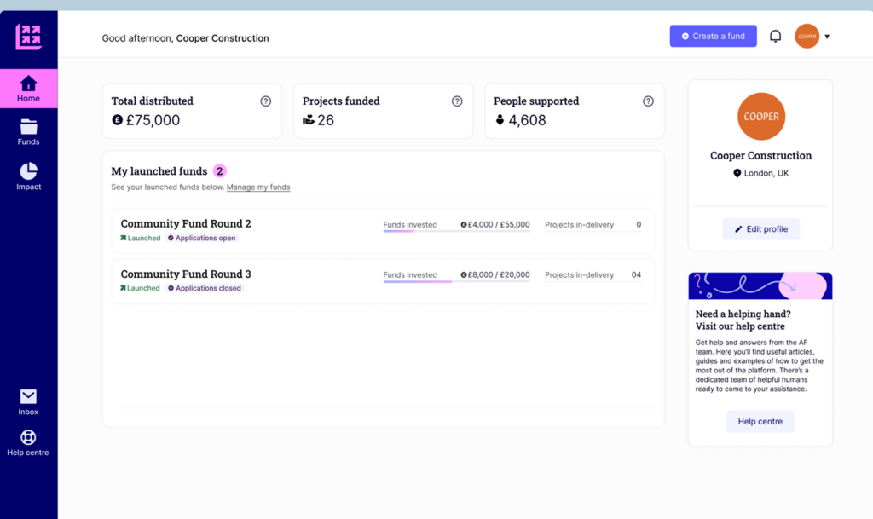This screenshot has height=519, width=873.
Task: Open the Impact pie chart section
Action: click(28, 177)
